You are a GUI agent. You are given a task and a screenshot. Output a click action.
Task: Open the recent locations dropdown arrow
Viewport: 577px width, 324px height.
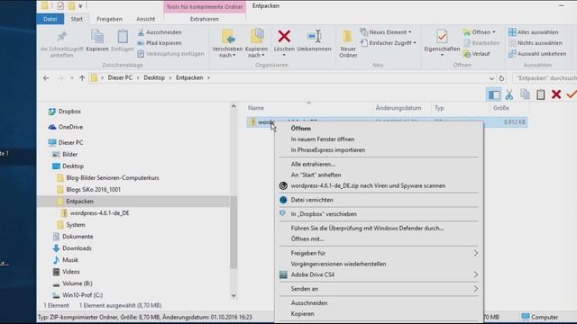point(72,78)
